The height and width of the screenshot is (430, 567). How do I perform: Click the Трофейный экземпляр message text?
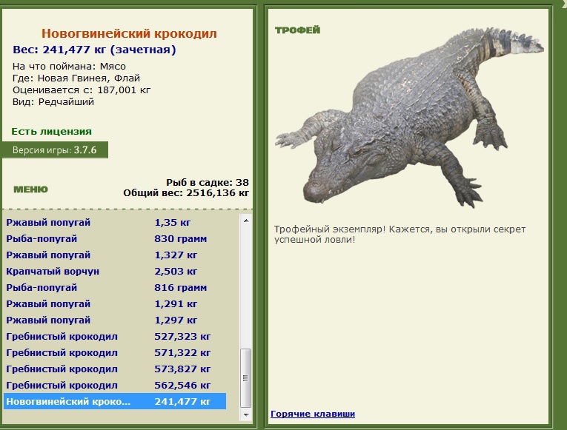pyautogui.click(x=400, y=235)
